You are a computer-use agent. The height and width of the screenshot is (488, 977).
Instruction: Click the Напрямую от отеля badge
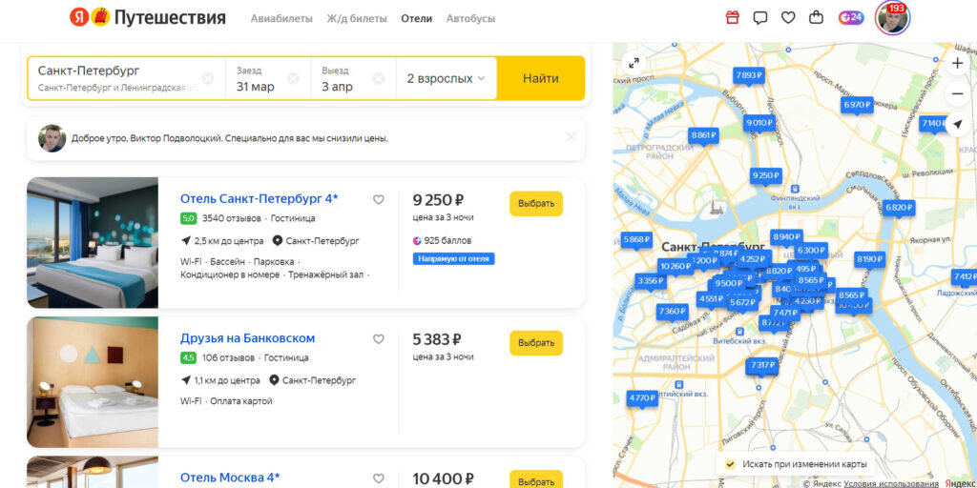453,258
